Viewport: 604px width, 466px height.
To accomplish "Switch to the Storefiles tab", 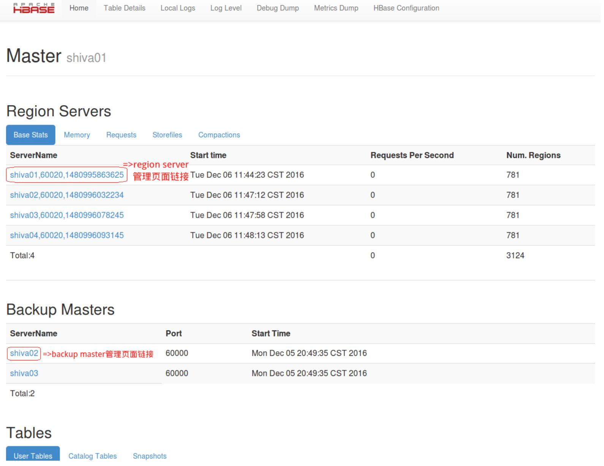I will pos(167,135).
